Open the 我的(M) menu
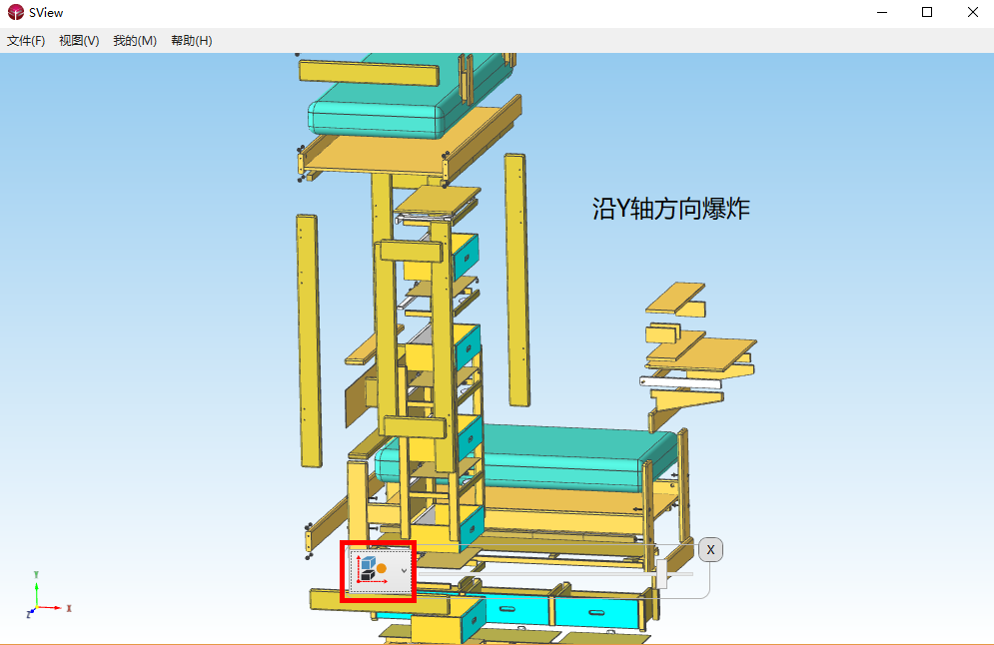The width and height of the screenshot is (994, 645). click(135, 41)
